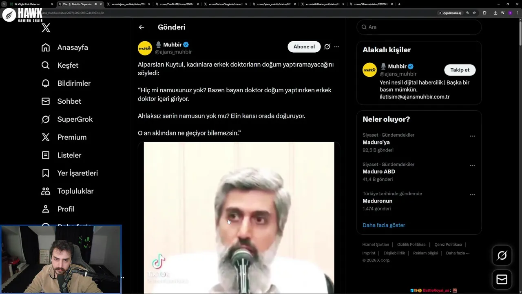Screen dimensions: 522x294
Task: Open Gizlilik Politikası footer link
Action: tap(411, 245)
